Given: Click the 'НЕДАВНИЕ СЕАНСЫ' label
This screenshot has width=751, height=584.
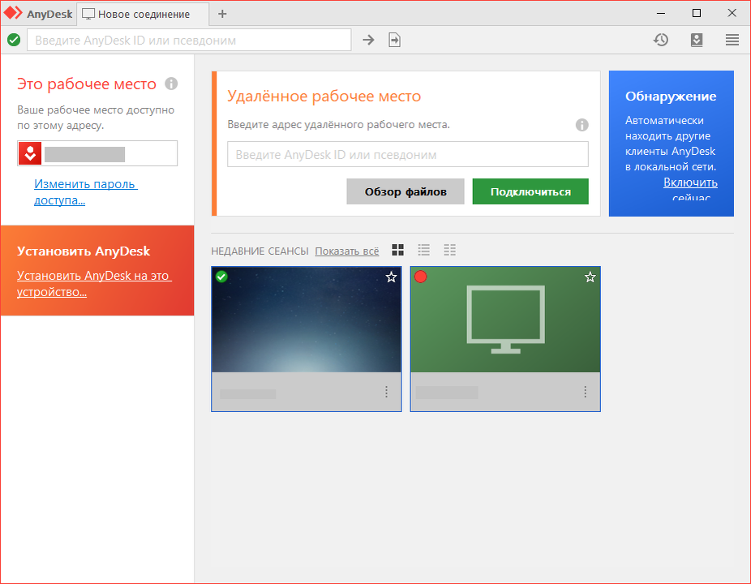Looking at the screenshot, I should click(260, 251).
